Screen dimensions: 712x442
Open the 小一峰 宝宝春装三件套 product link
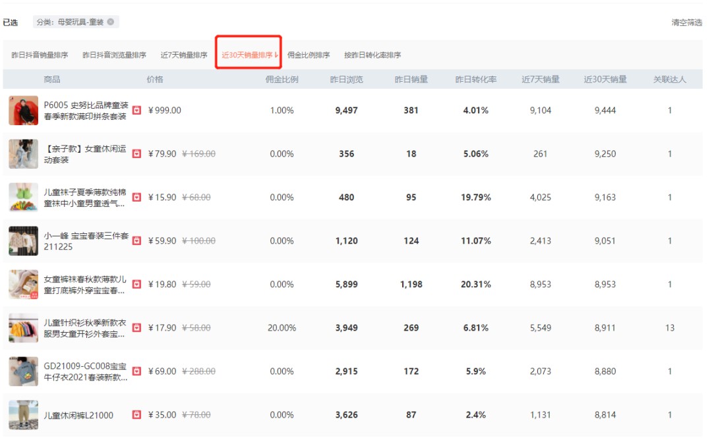pos(86,241)
